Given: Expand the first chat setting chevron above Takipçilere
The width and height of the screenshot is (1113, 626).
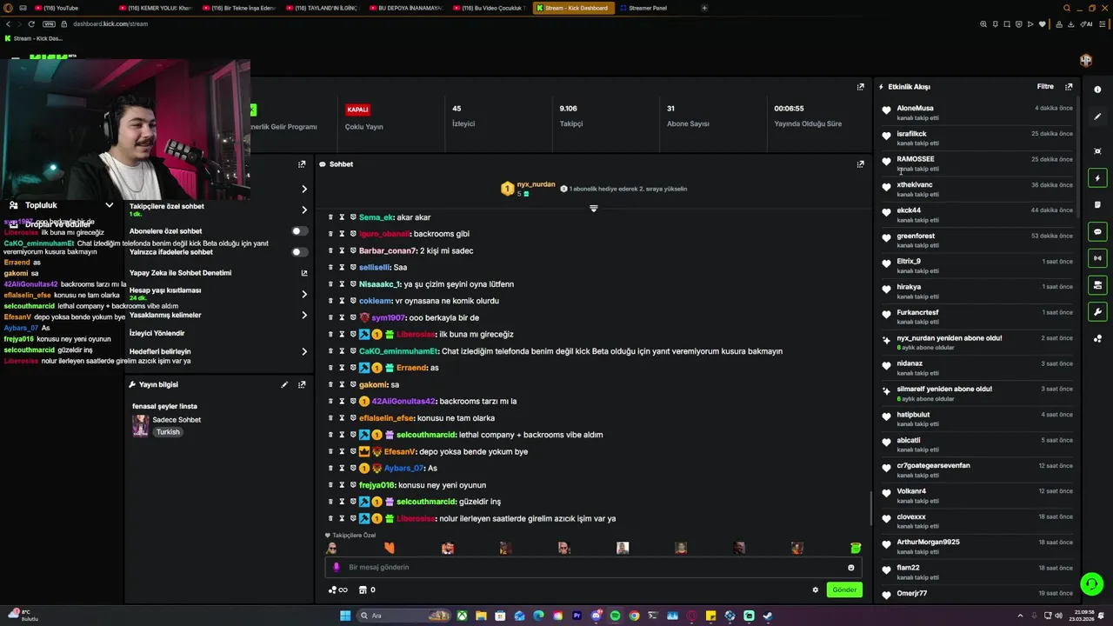Looking at the screenshot, I should (x=304, y=189).
